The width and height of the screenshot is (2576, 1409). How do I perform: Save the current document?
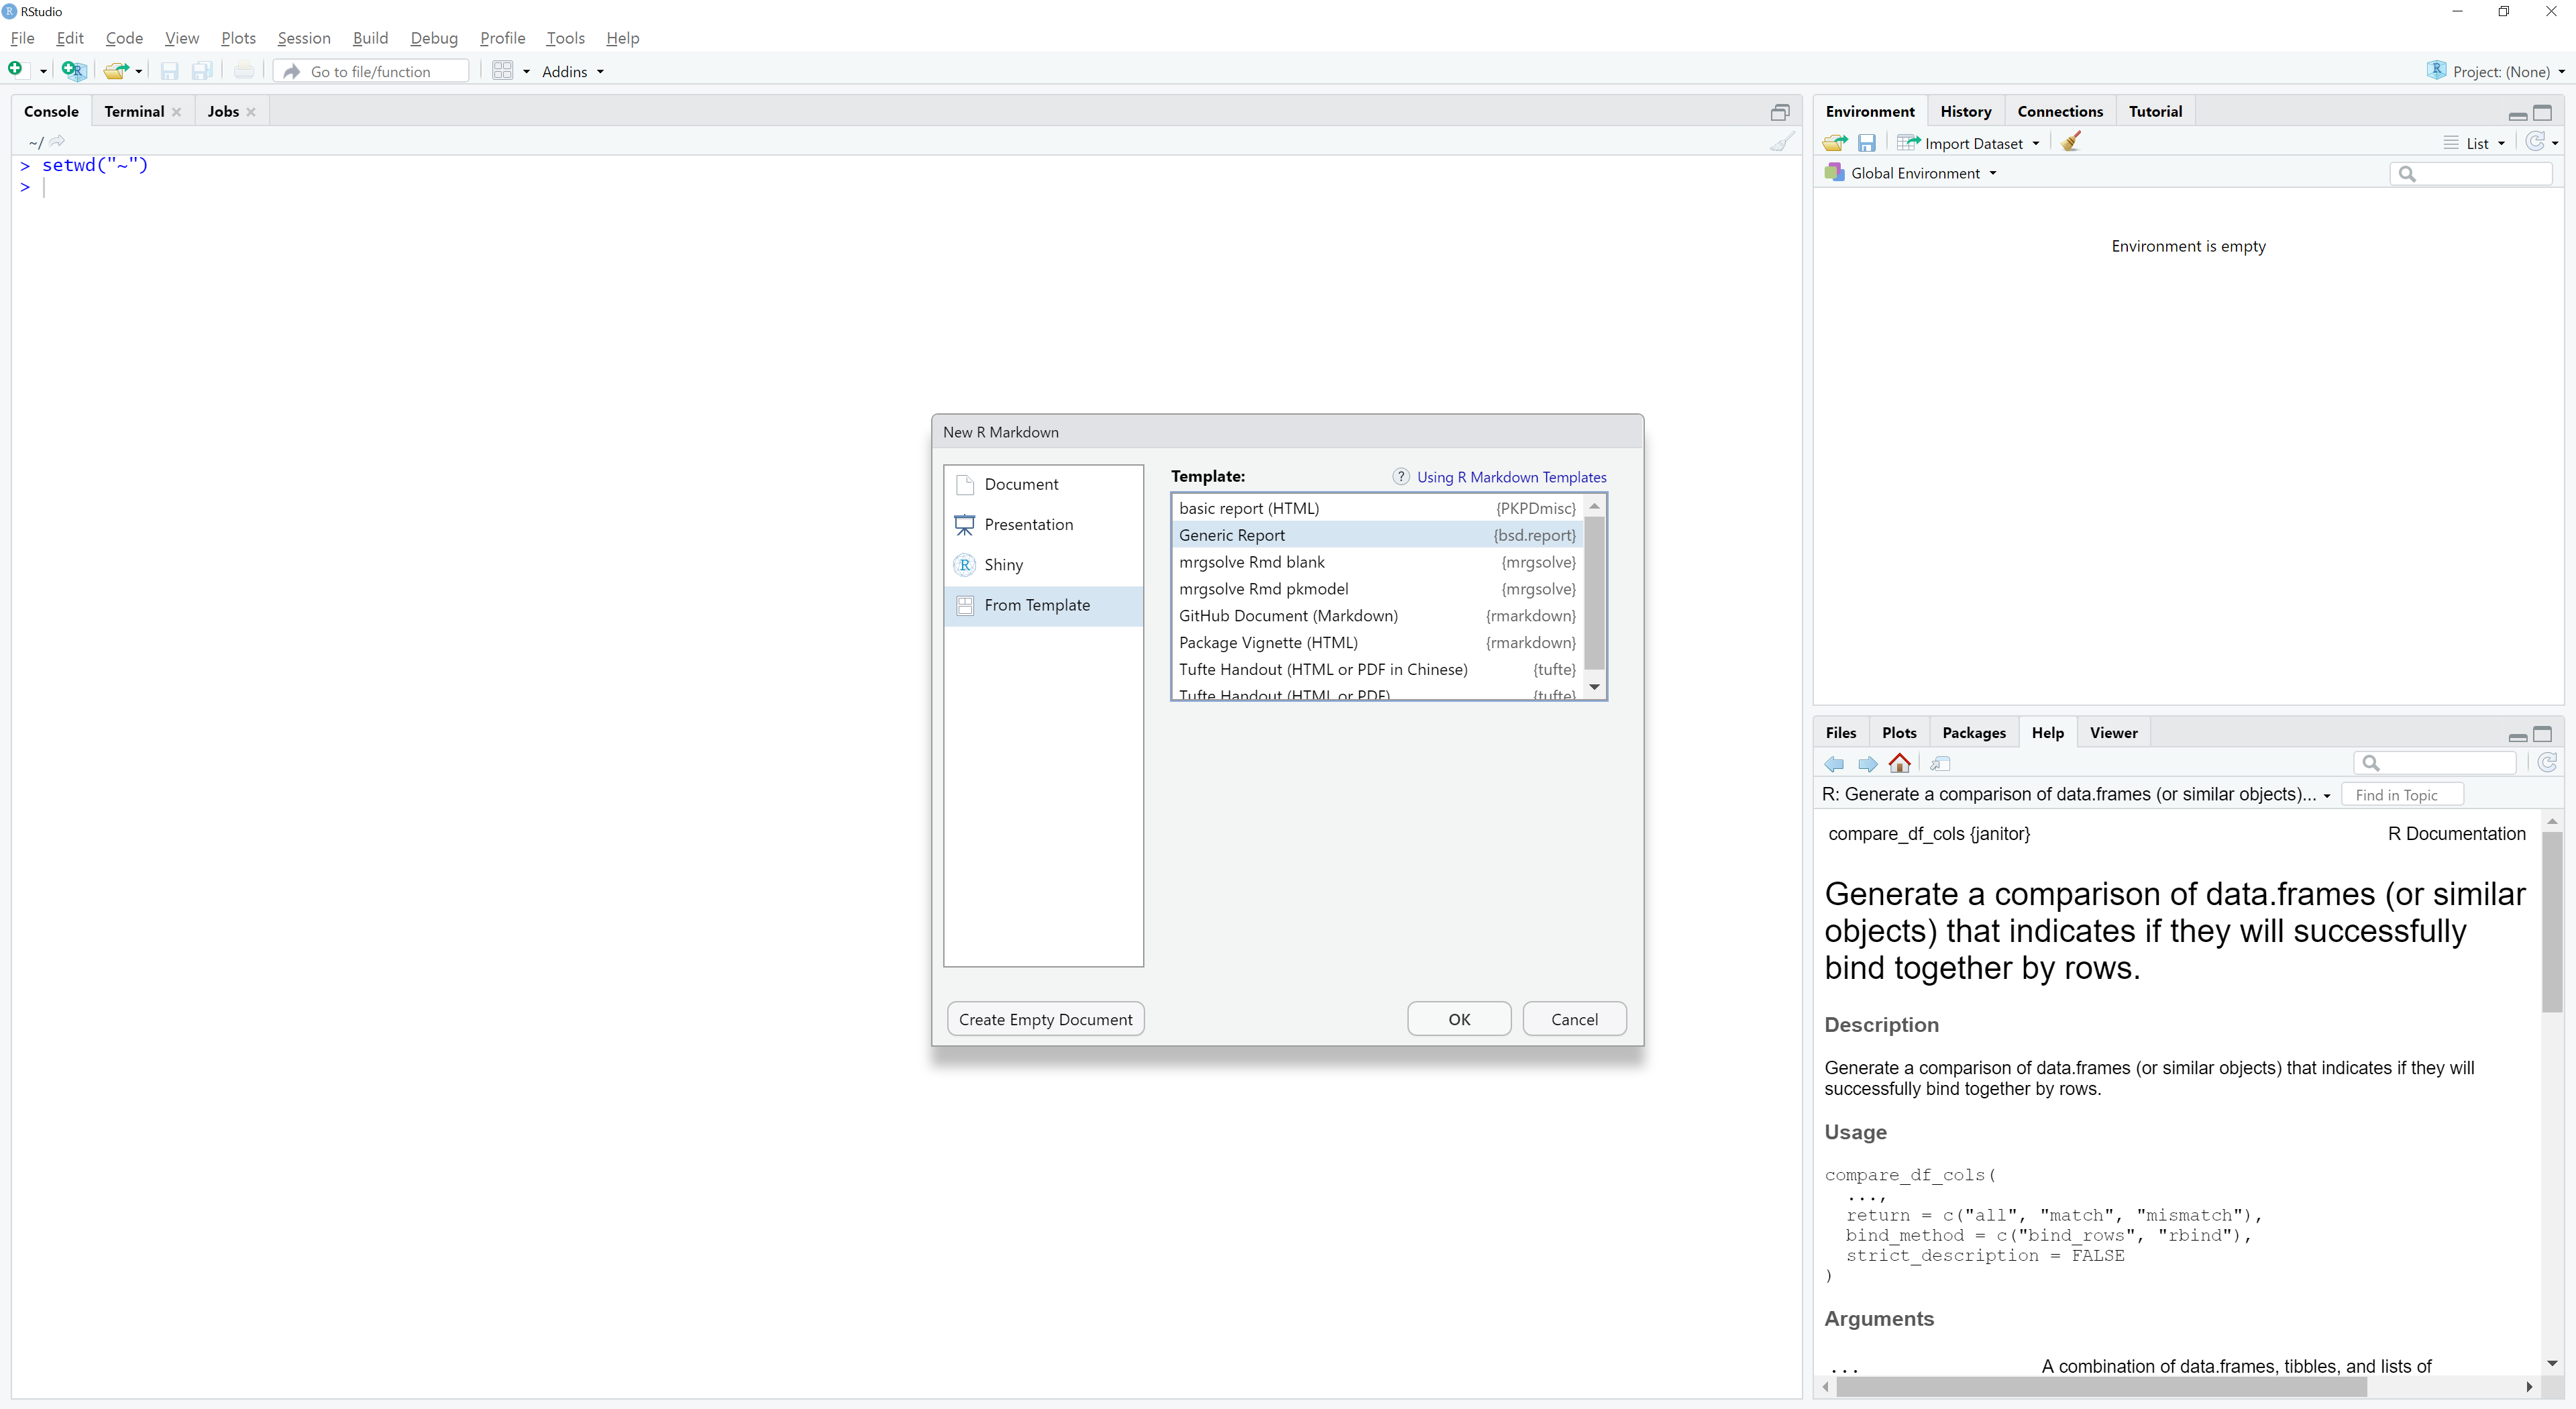[170, 71]
